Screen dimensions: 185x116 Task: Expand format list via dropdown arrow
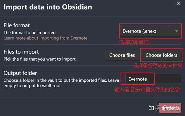(x=177, y=31)
